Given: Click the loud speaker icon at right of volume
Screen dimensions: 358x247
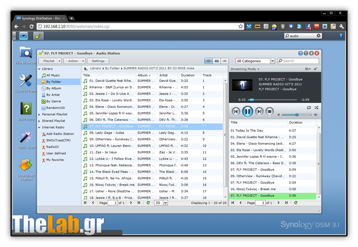Looking at the screenshot, I should pyautogui.click(x=316, y=115).
